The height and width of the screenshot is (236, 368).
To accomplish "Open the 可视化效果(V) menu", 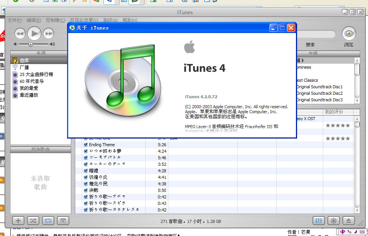I will click(84, 20).
